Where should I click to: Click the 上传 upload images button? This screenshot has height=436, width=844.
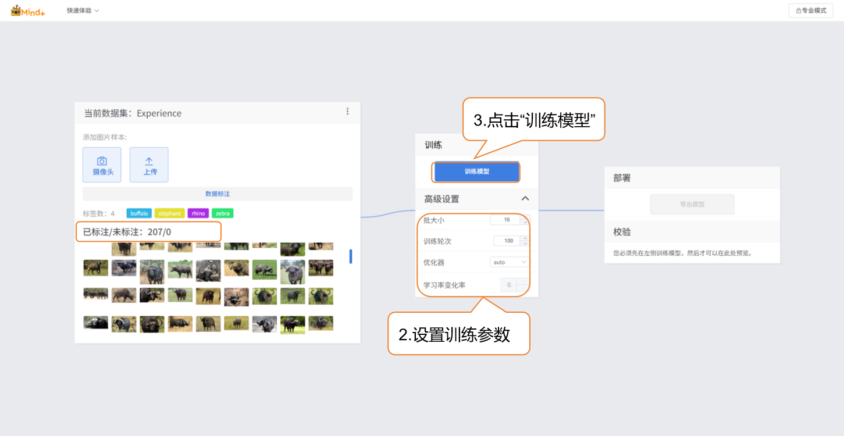click(149, 165)
